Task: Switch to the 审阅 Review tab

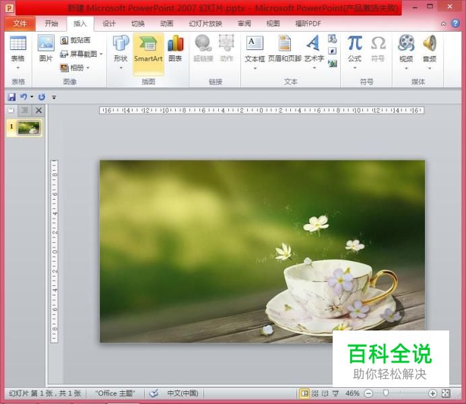Action: pyautogui.click(x=244, y=24)
